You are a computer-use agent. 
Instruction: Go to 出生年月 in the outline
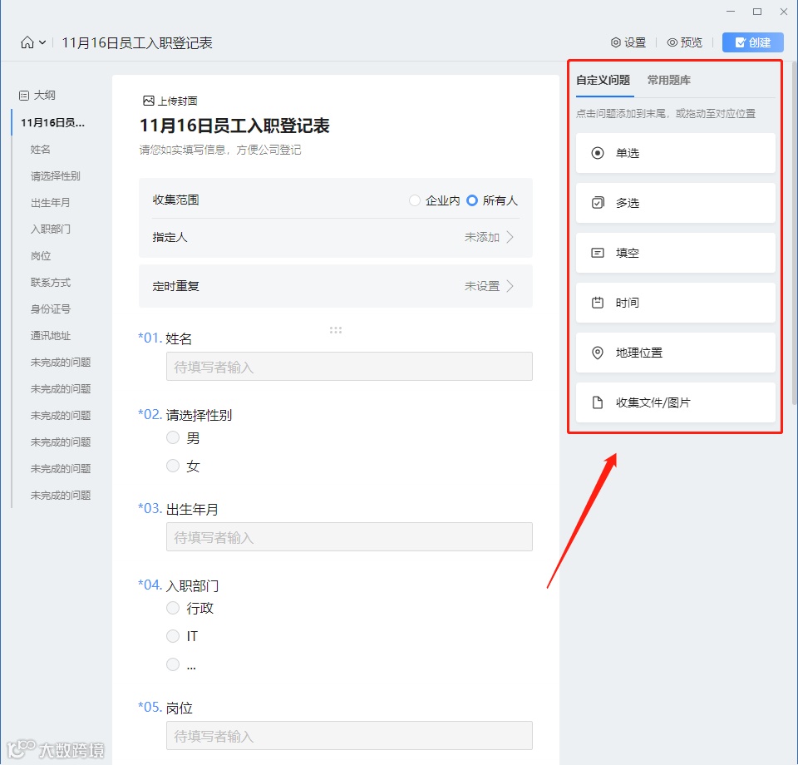[51, 203]
